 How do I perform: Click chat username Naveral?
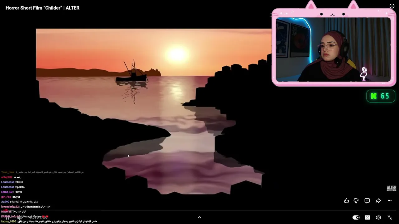6,212
